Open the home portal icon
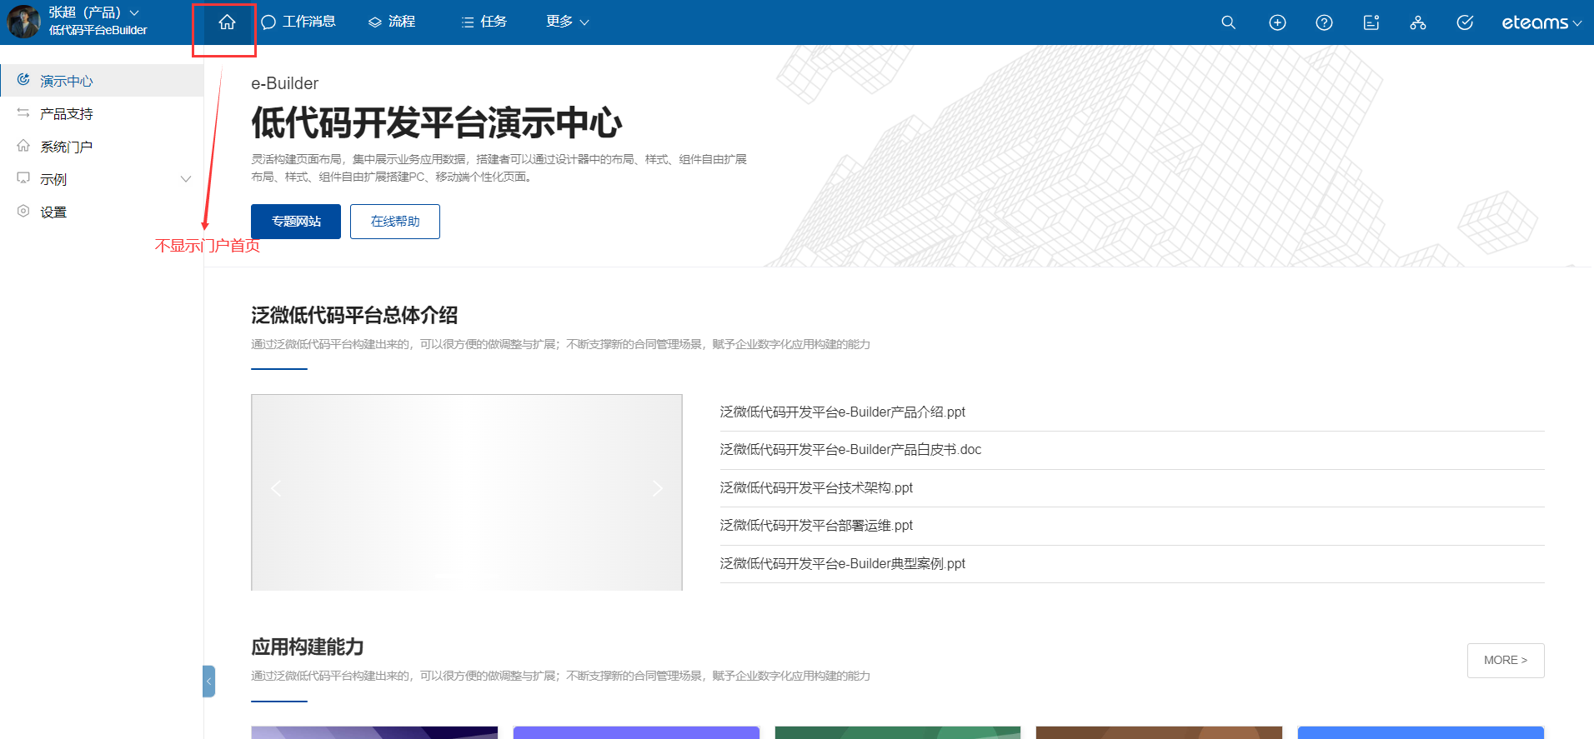 coord(227,22)
